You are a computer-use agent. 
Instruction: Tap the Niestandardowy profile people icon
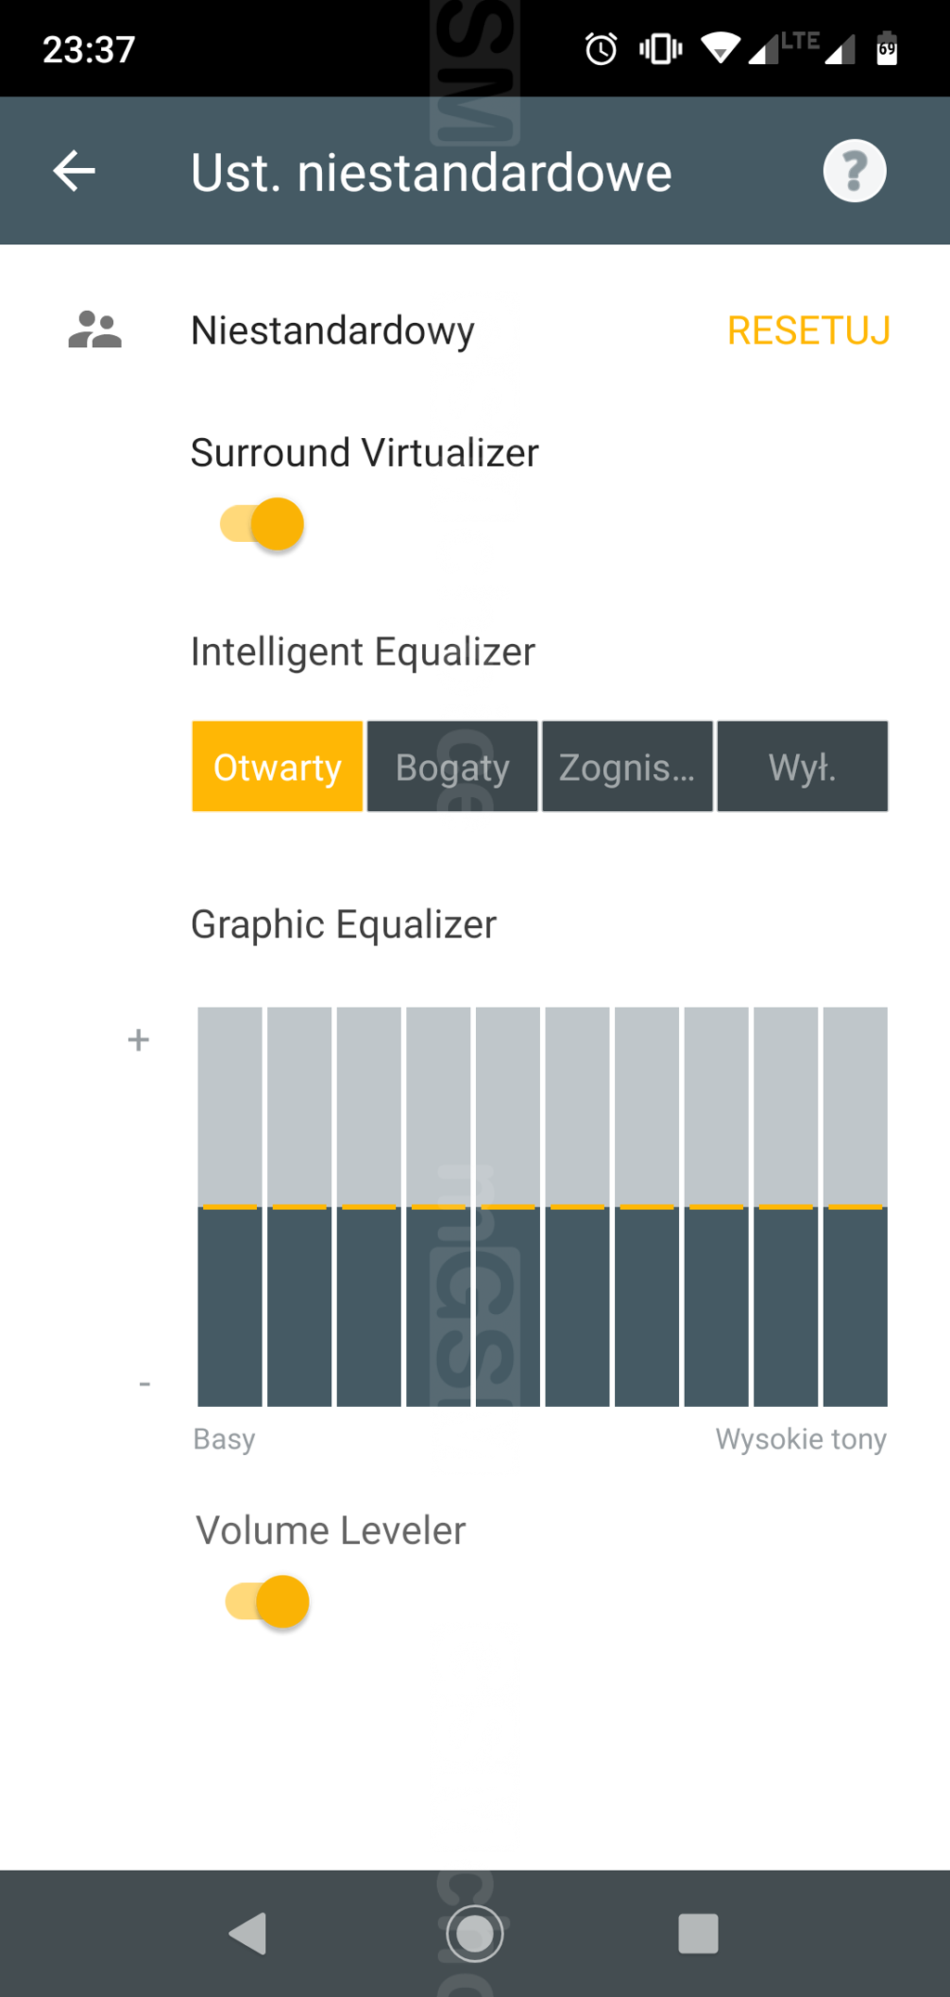(95, 330)
